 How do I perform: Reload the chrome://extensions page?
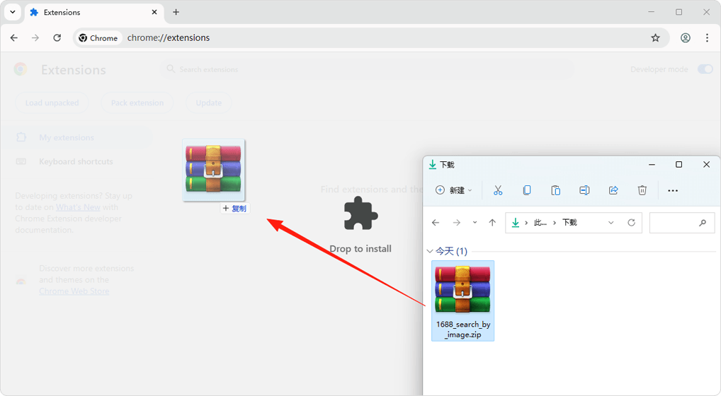[x=57, y=38]
